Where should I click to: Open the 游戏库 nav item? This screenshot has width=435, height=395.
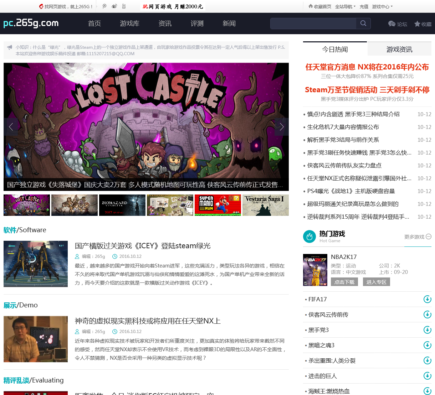pos(130,24)
